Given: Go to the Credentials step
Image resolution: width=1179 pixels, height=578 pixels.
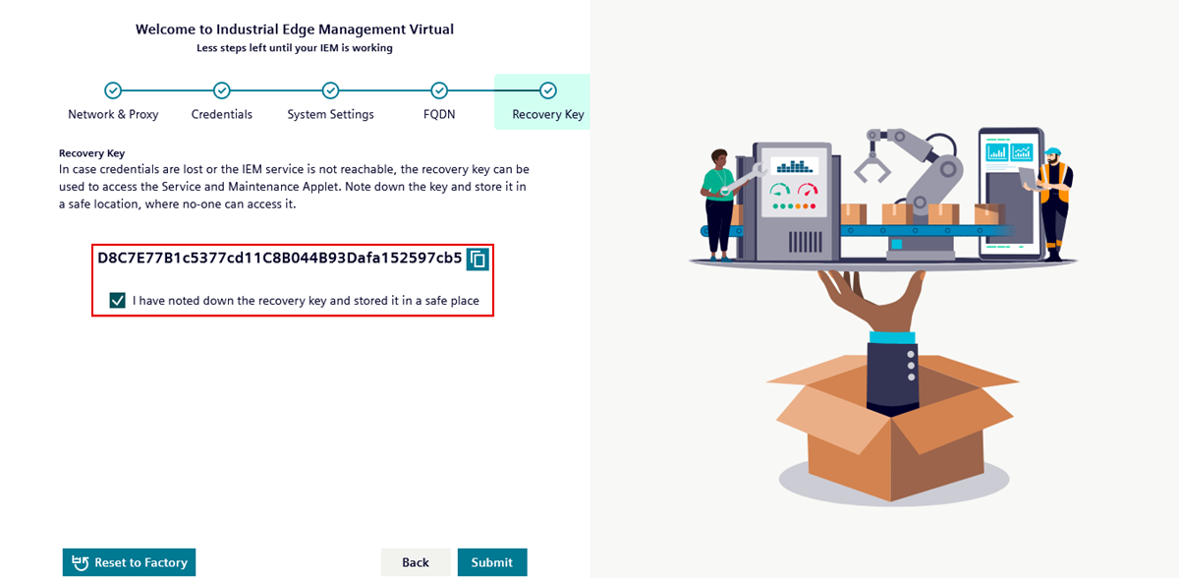Looking at the screenshot, I should (222, 114).
